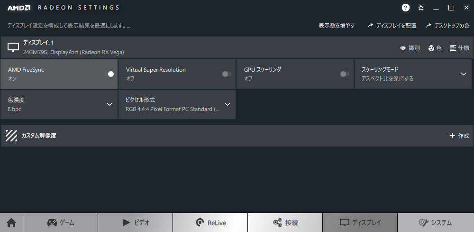This screenshot has height=232, width=474.
Task: Switch to the ゲーム tab
Action: (61, 223)
